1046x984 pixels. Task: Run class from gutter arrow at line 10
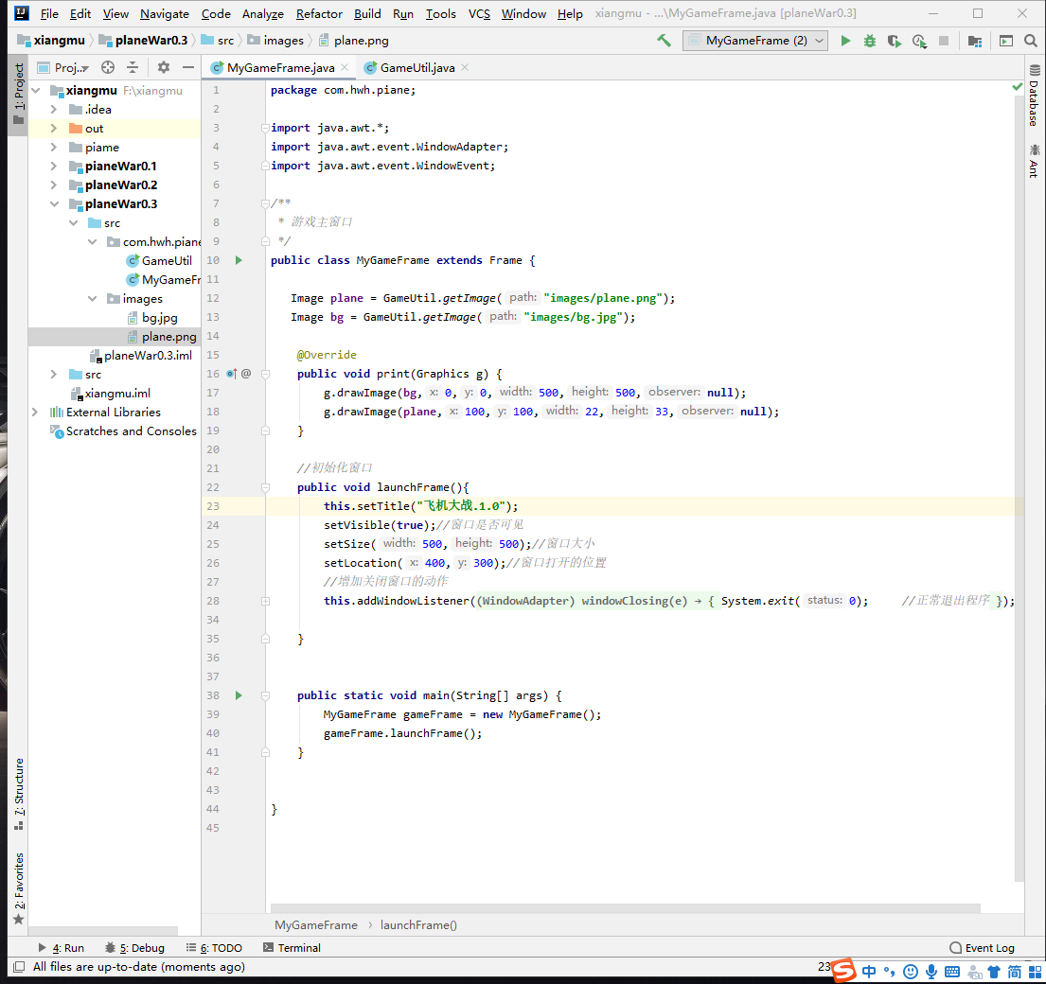[239, 260]
